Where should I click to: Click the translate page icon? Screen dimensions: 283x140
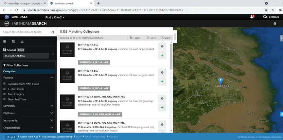[266, 10]
